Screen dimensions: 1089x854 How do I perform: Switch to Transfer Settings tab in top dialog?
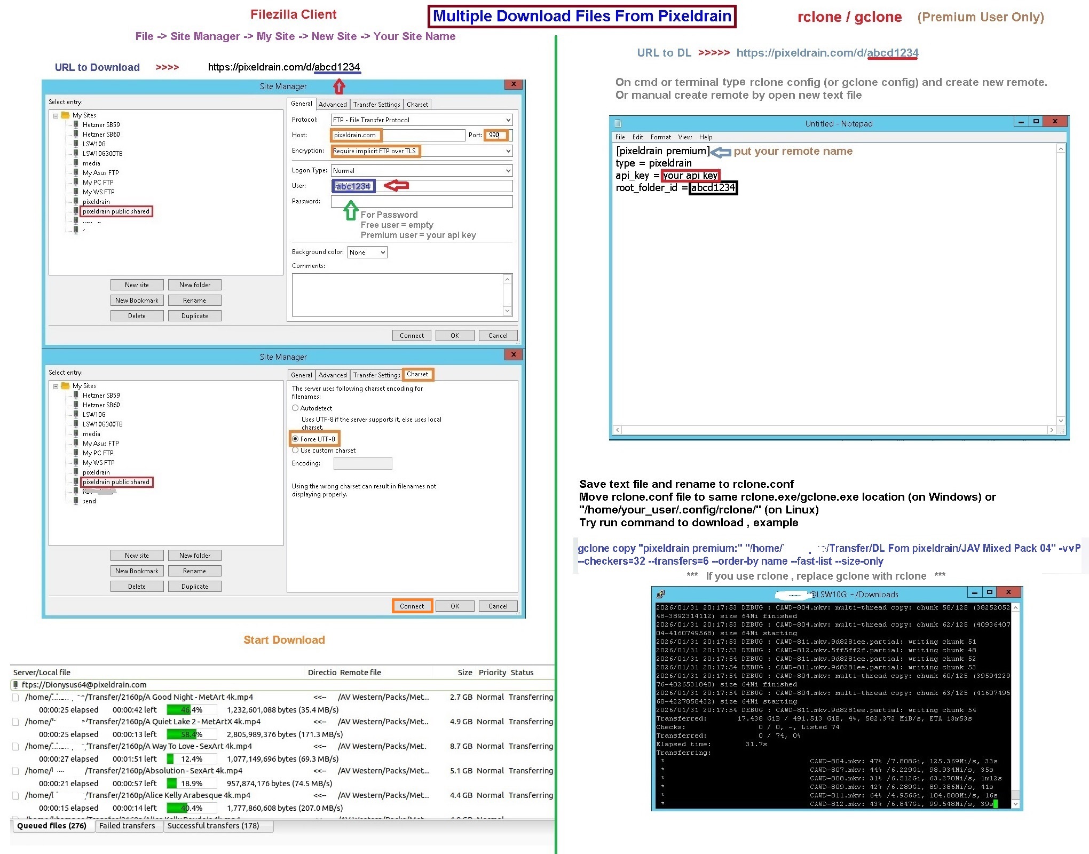pos(376,105)
